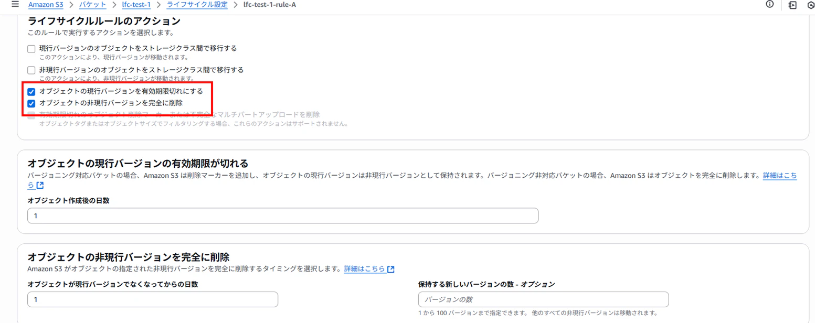Enable 現行バージョンのオブジェクトをストレージクラス間で移行する checkbox
The height and width of the screenshot is (323, 815).
pyautogui.click(x=31, y=49)
